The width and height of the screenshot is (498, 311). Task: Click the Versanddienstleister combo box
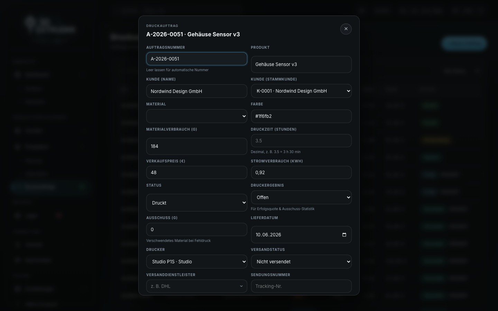tap(196, 286)
